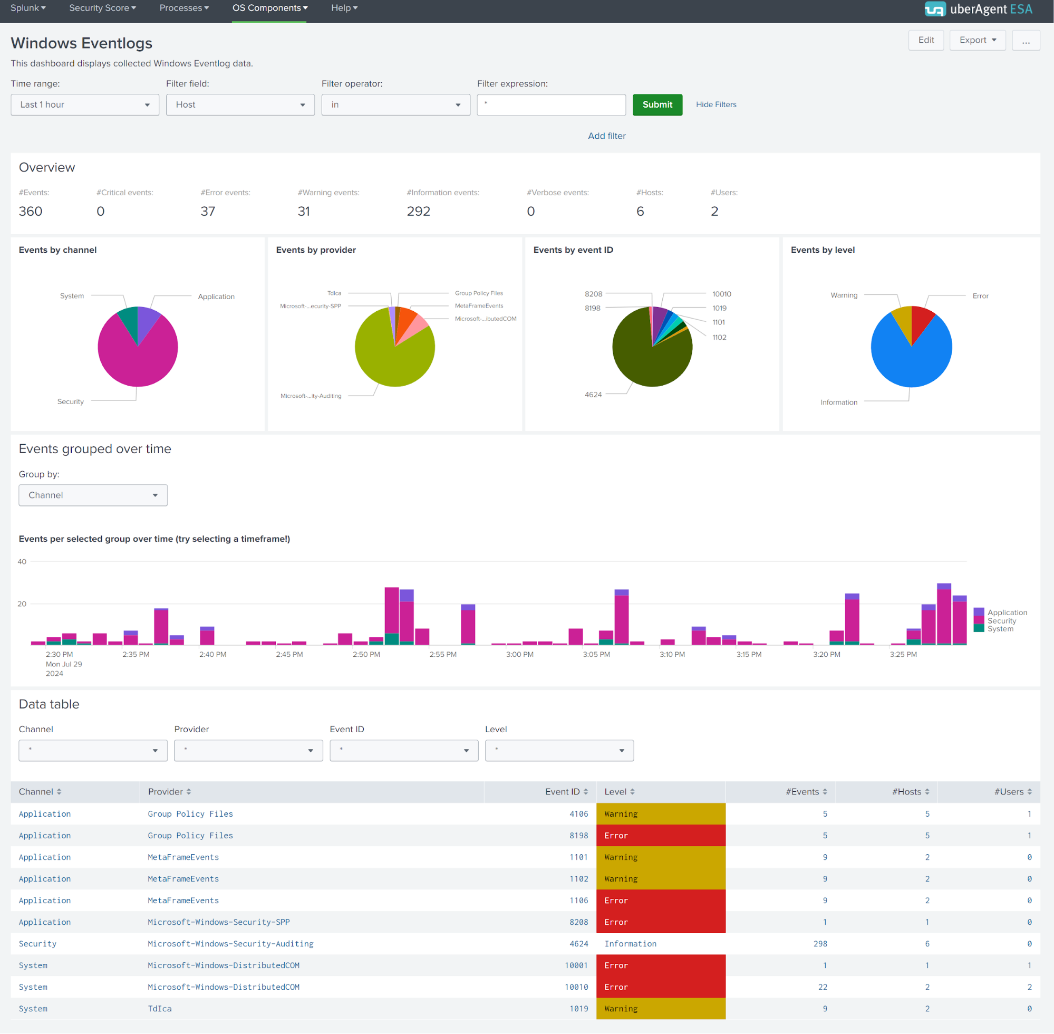This screenshot has height=1034, width=1054.
Task: Open the Filter field Host dropdown
Action: 240,105
